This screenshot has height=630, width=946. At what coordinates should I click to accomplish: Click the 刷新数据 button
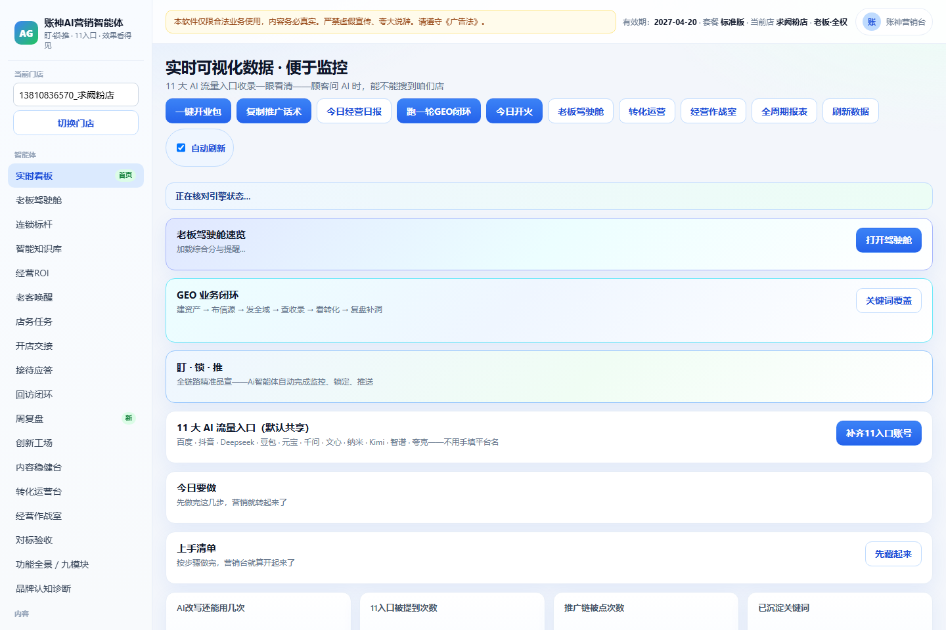[851, 111]
